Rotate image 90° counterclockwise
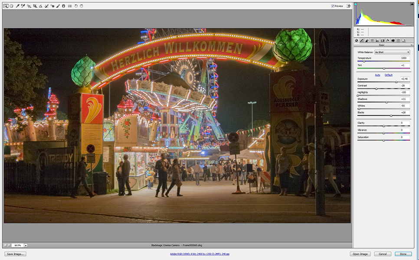The image size is (419, 260). 76,6
